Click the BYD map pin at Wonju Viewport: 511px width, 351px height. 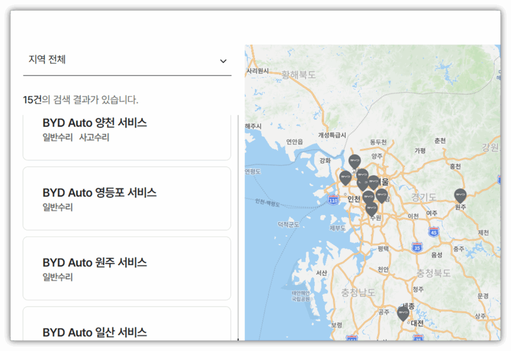tap(460, 195)
